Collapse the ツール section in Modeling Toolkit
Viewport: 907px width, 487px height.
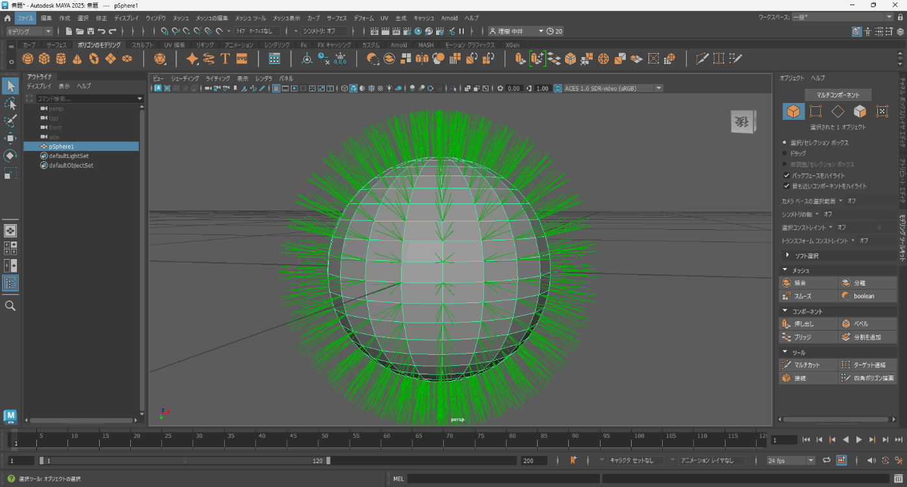[785, 353]
